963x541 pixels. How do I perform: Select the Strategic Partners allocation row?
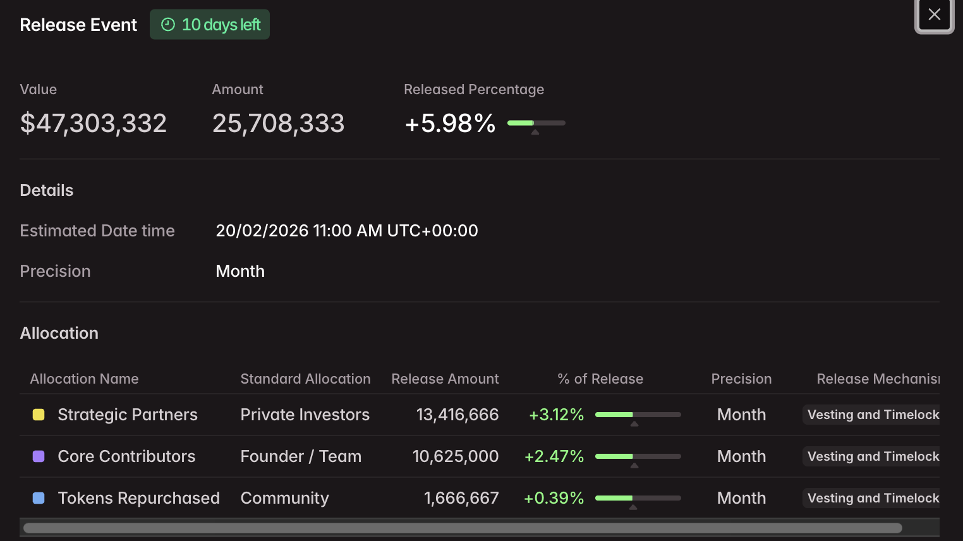point(128,415)
